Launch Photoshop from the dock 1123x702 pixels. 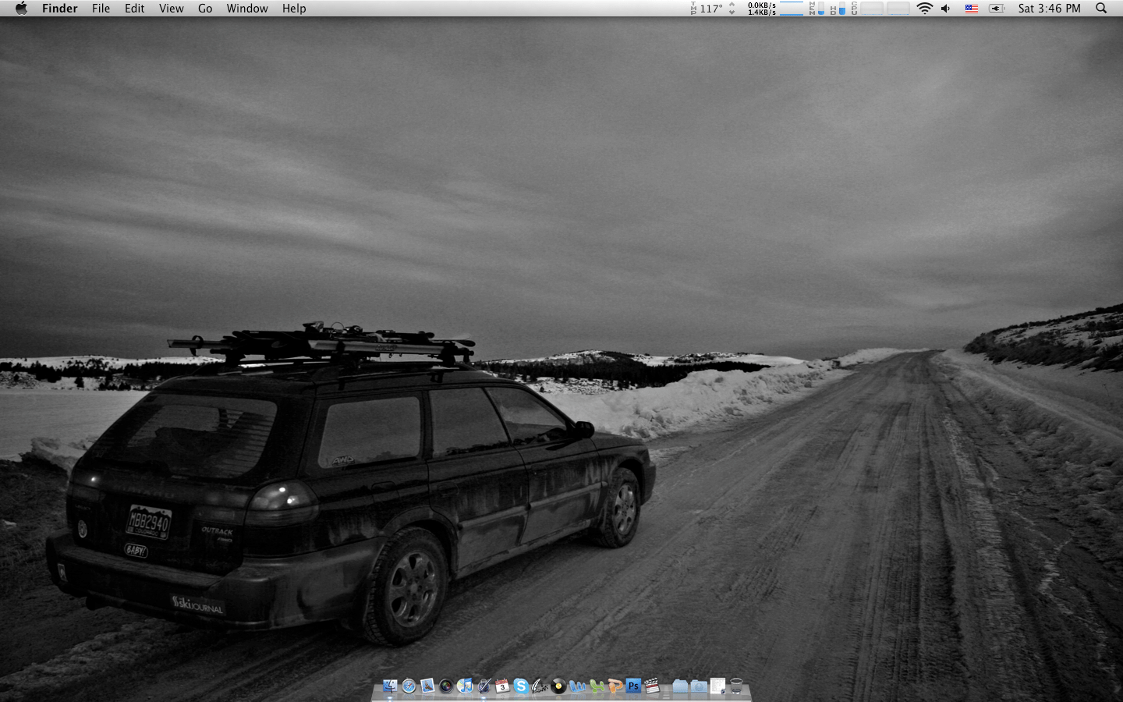coord(633,686)
